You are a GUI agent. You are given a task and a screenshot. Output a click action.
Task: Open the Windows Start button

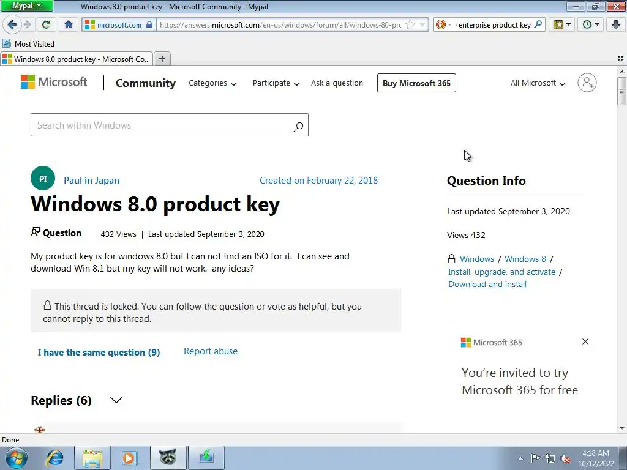17,458
